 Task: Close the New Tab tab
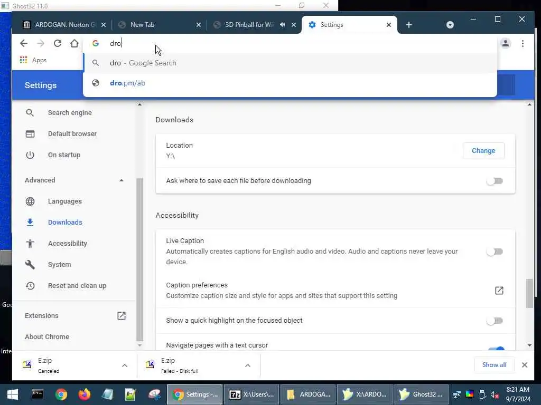[x=199, y=25]
